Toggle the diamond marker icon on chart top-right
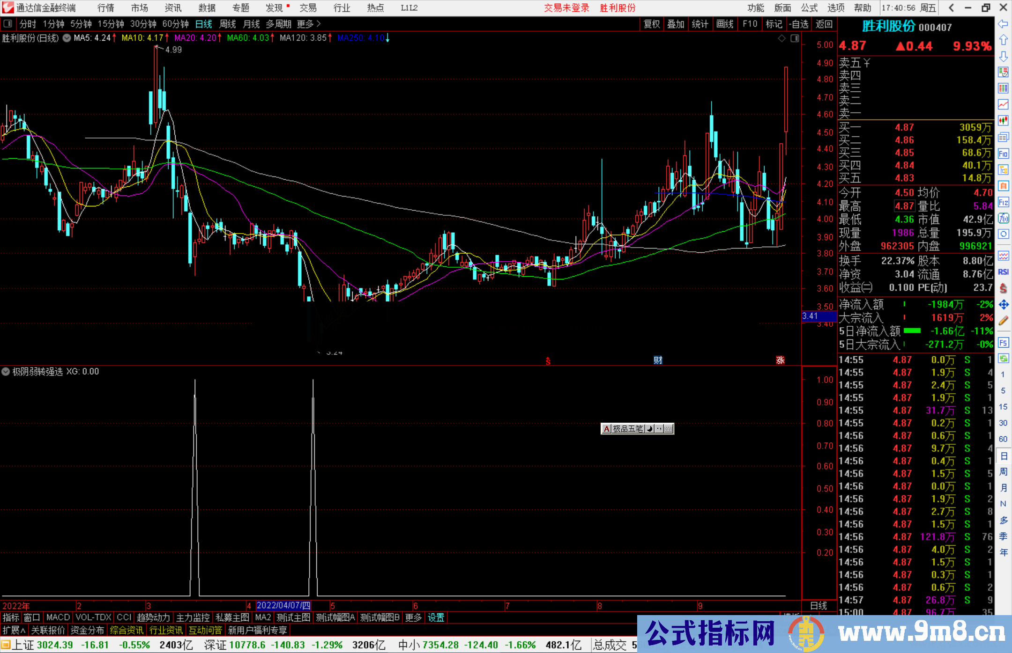This screenshot has width=1012, height=653. 781,38
